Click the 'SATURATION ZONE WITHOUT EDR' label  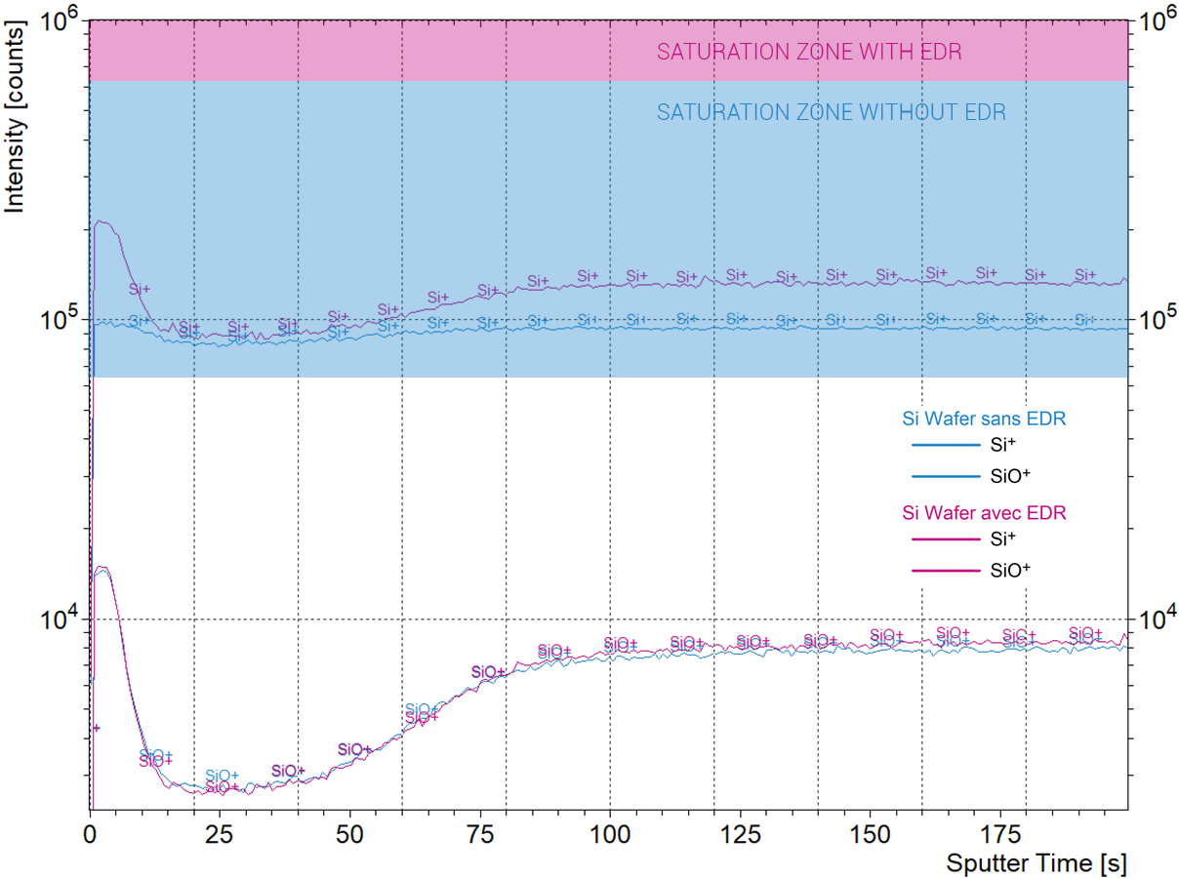[x=831, y=112]
